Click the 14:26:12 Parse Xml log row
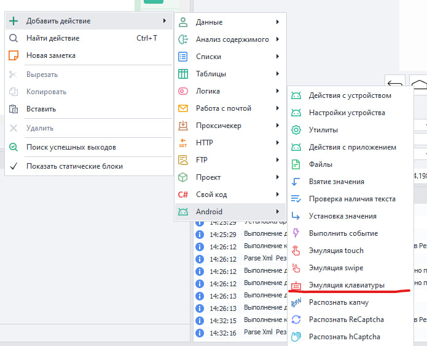Screen dimensions: 427x346 pos(241,259)
